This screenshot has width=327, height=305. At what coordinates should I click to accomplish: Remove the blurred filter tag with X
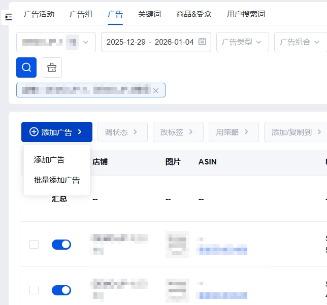(156, 90)
